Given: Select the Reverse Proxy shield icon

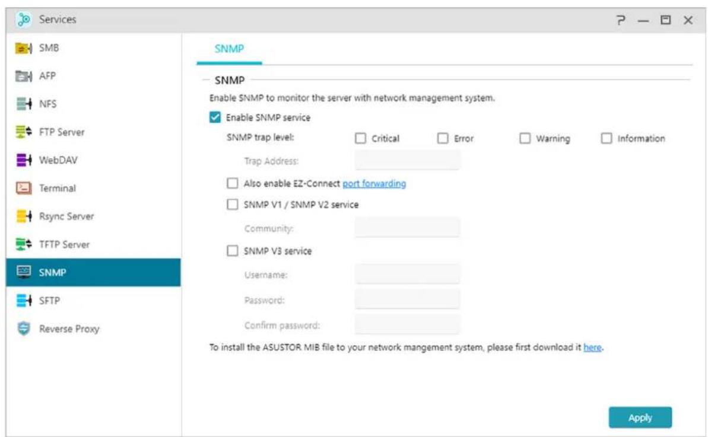Looking at the screenshot, I should [x=23, y=328].
